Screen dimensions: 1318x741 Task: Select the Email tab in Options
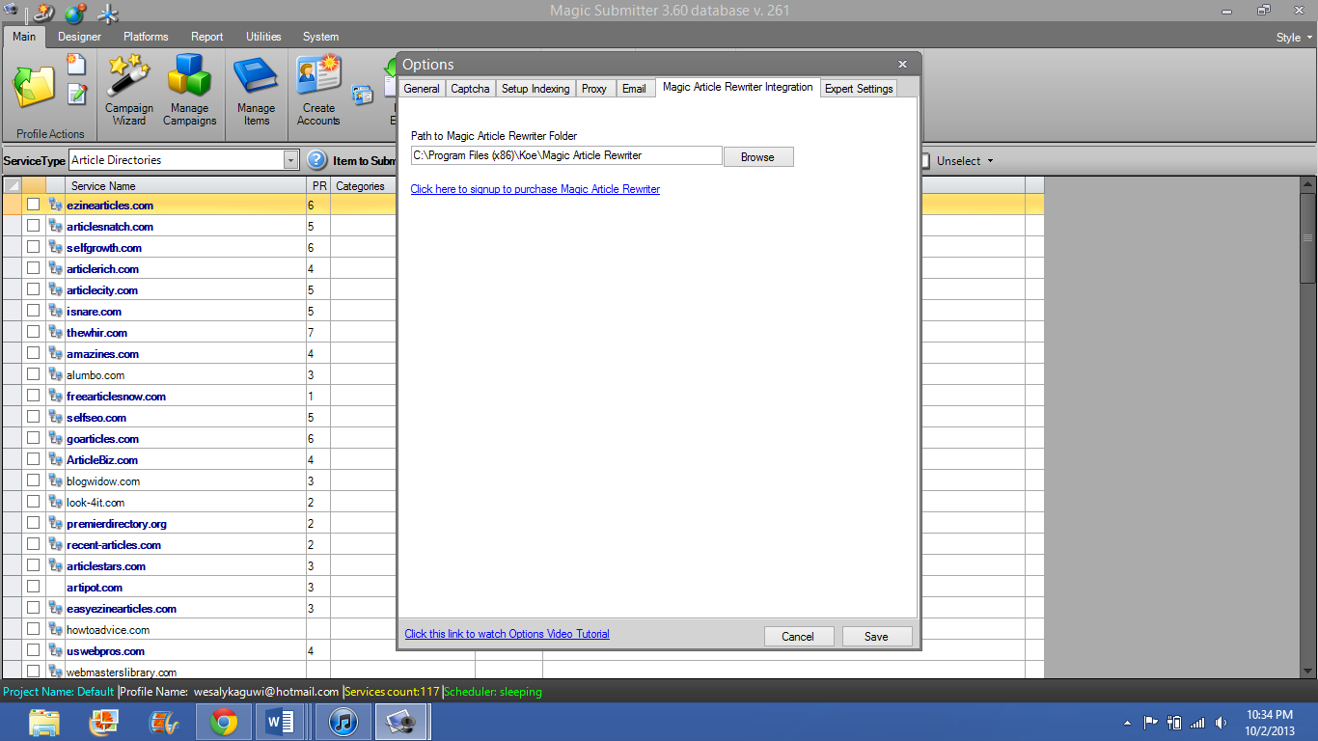(x=634, y=89)
